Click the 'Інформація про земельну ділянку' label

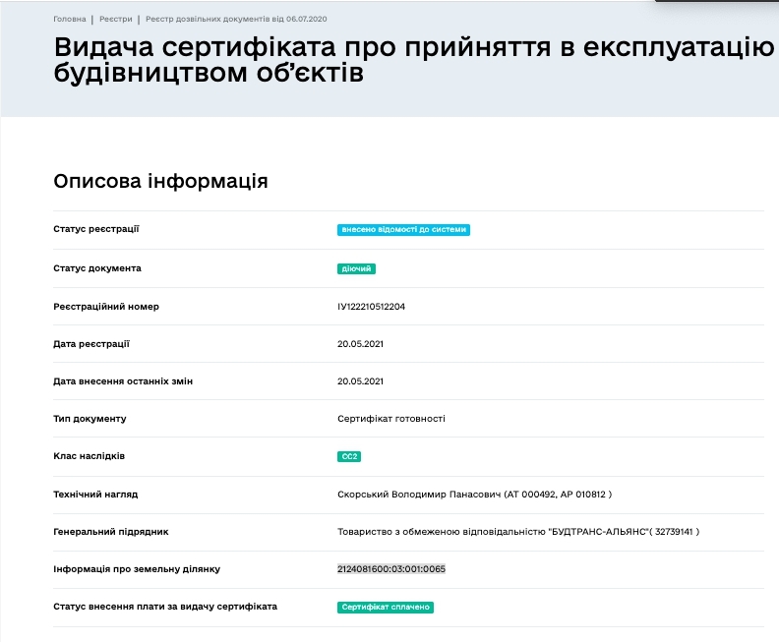(137, 569)
